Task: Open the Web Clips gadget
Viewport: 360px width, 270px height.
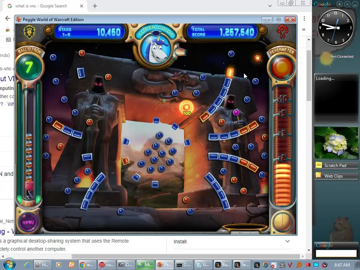Action: pos(336,176)
